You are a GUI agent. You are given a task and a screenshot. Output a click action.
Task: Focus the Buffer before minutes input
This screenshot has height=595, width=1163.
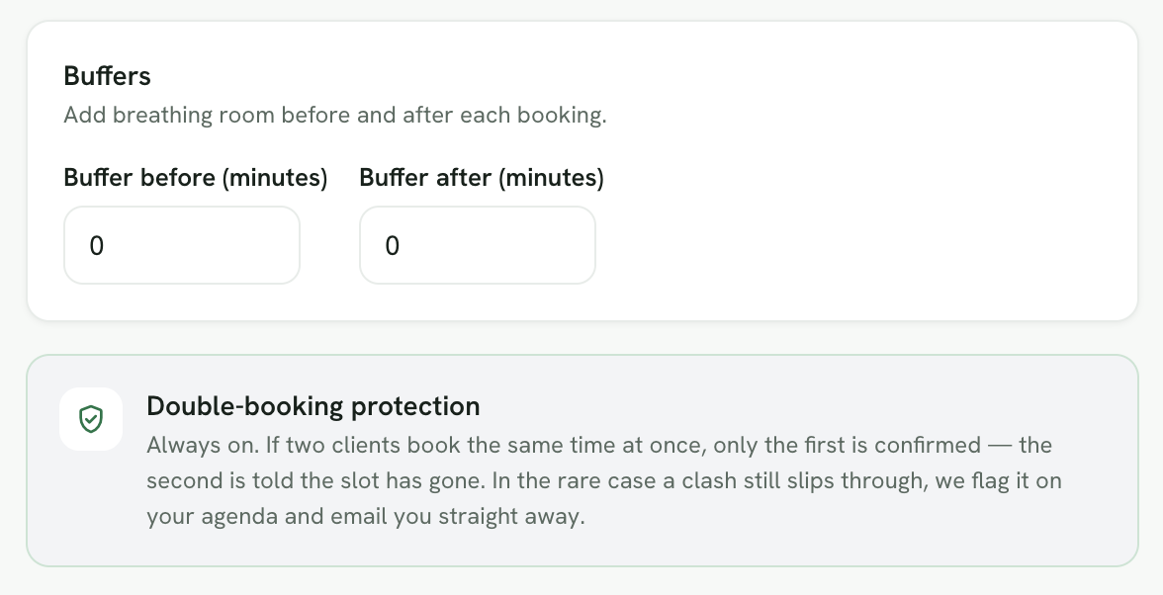click(x=182, y=245)
